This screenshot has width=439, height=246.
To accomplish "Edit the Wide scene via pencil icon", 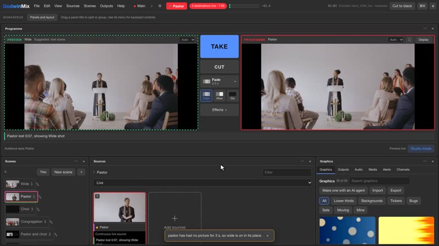I will pyautogui.click(x=37, y=184).
